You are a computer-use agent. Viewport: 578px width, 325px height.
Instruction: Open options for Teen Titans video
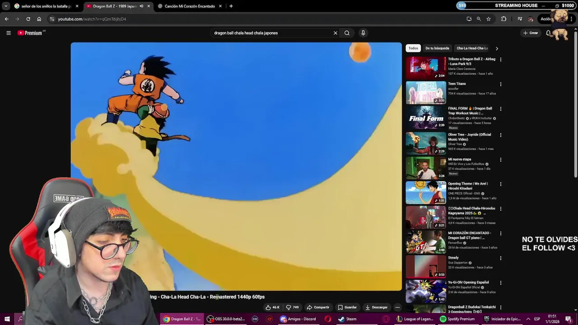pyautogui.click(x=500, y=84)
